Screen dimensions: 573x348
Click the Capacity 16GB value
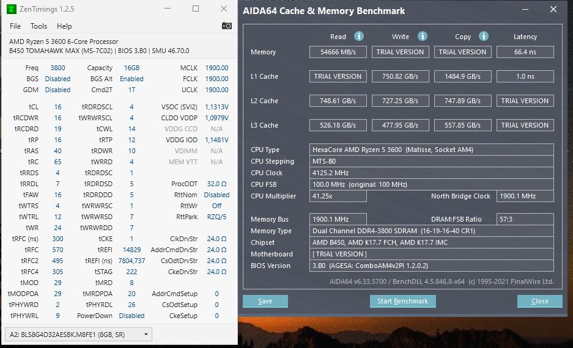[x=131, y=68]
